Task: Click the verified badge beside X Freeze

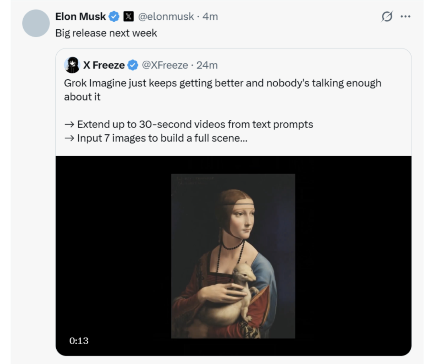Action: click(x=133, y=65)
